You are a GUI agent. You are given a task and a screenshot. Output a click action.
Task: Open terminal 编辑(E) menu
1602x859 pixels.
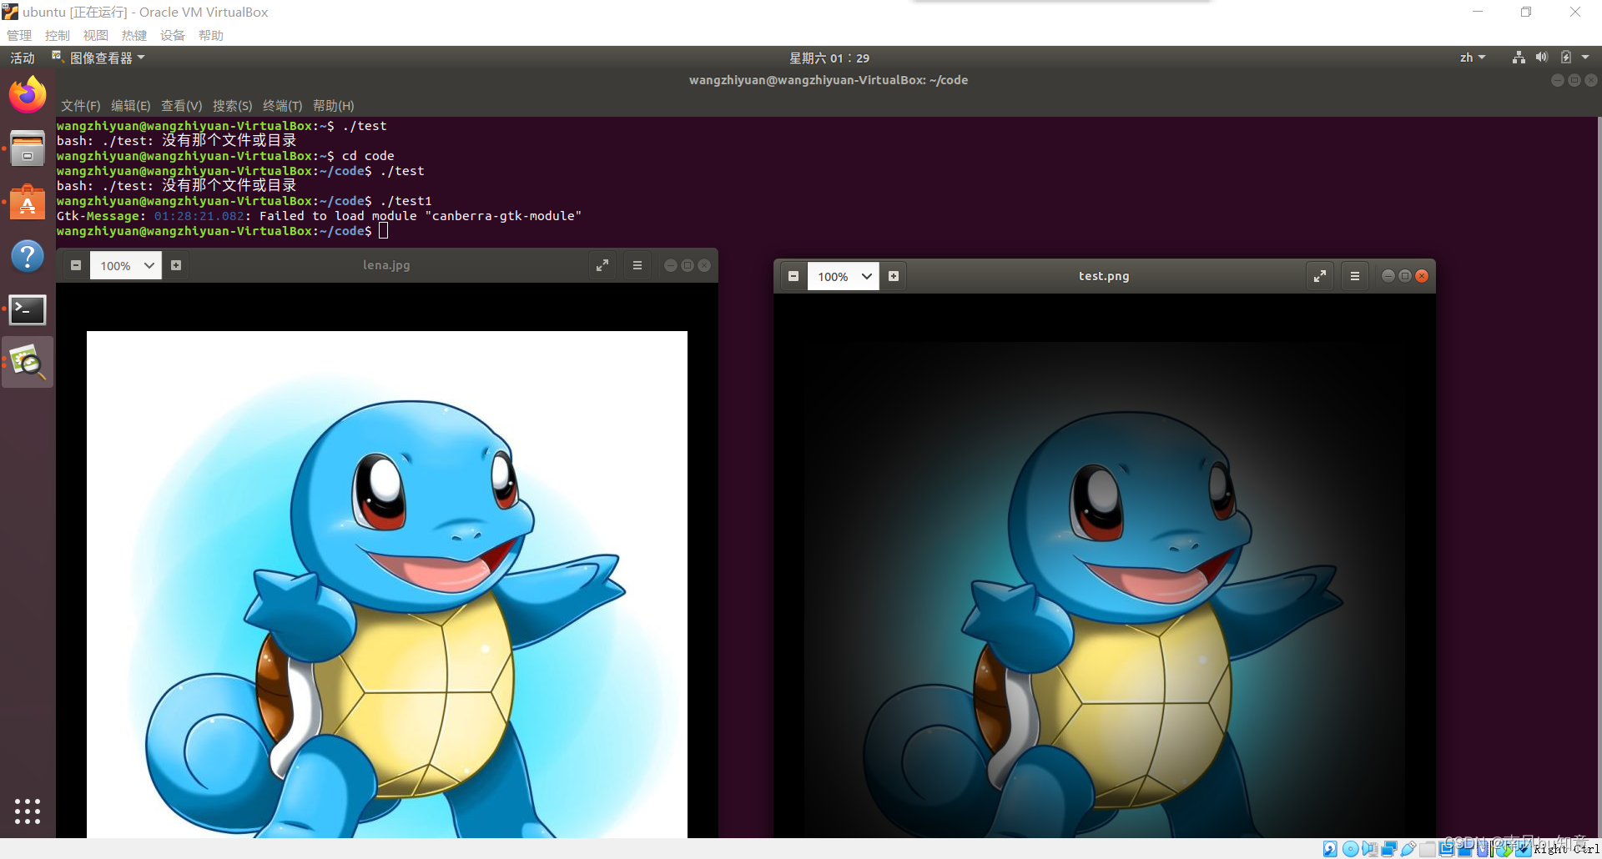tap(130, 106)
